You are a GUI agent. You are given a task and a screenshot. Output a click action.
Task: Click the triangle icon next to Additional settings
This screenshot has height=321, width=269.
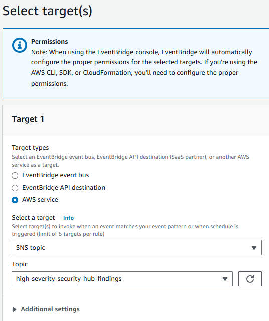point(14,309)
